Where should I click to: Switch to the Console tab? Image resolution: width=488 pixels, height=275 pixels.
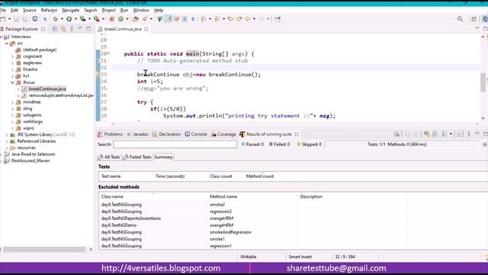point(196,134)
